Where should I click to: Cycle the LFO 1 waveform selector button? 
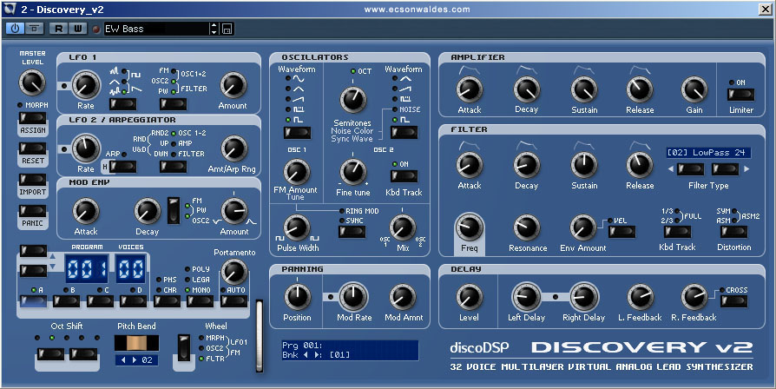tap(122, 104)
